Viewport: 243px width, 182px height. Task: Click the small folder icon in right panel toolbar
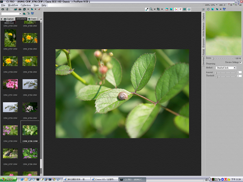[217, 9]
